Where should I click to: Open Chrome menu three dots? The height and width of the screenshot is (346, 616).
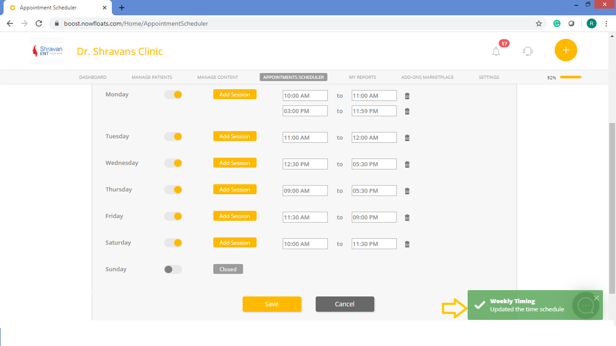coord(606,23)
